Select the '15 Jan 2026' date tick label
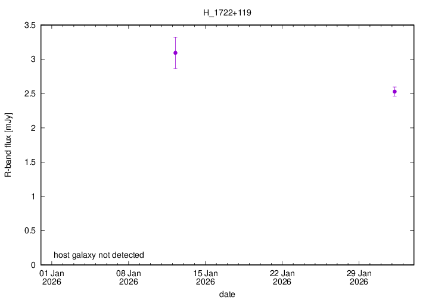The height and width of the screenshot is (300, 429). pyautogui.click(x=205, y=277)
